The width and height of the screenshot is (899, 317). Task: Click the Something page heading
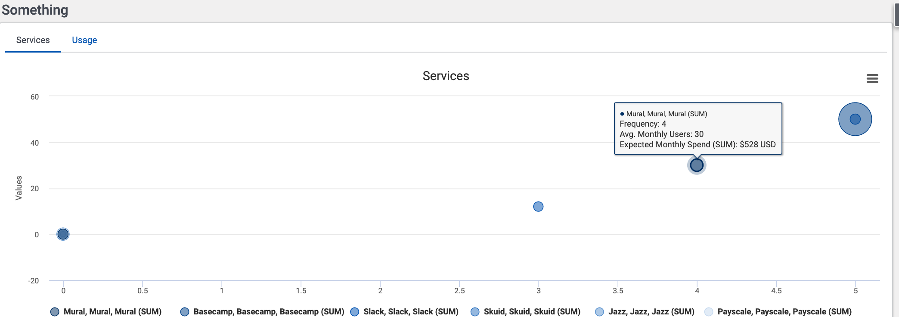tap(35, 10)
